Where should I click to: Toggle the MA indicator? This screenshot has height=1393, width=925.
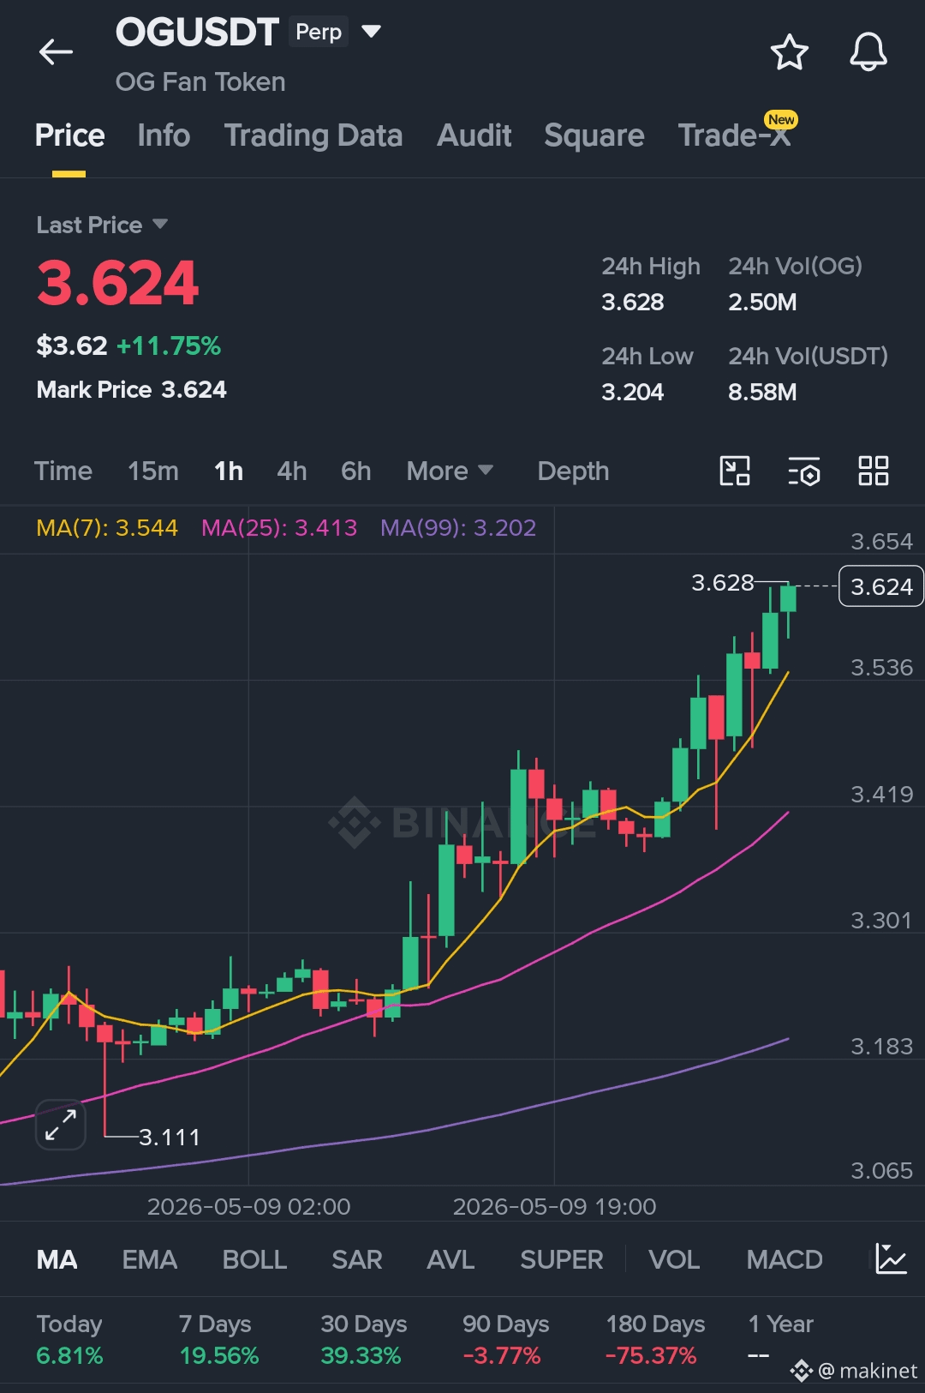pyautogui.click(x=57, y=1259)
